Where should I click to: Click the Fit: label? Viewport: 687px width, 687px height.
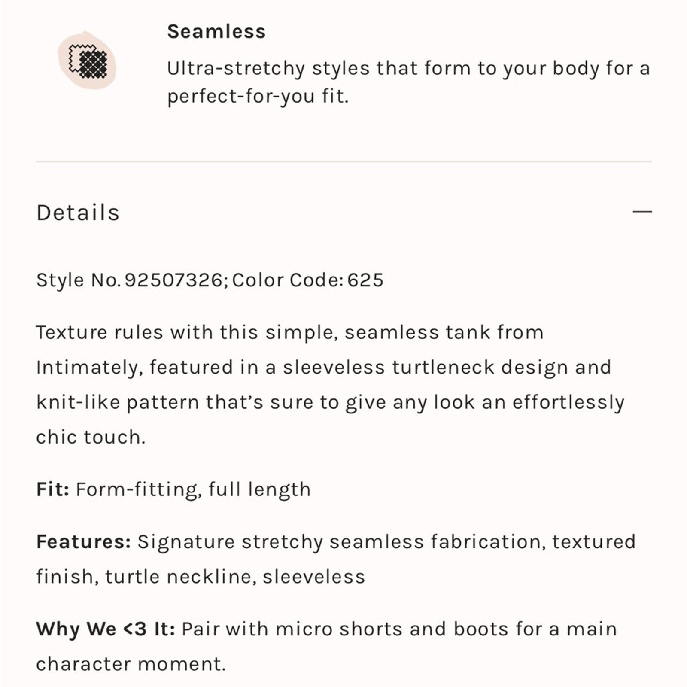[53, 489]
